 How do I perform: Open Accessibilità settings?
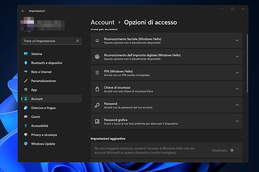point(51,126)
